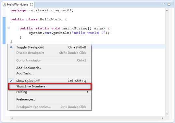Screen dimensions: 175x123
Task: Close the HelloWorld.java tab
Action: [x=31, y=5]
